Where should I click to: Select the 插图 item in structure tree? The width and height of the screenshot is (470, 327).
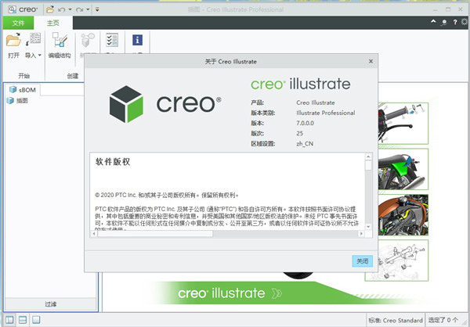pos(21,101)
